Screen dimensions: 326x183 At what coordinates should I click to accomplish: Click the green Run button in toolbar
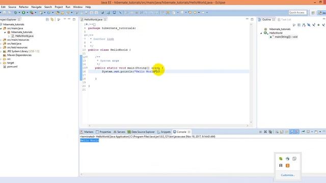(23, 13)
